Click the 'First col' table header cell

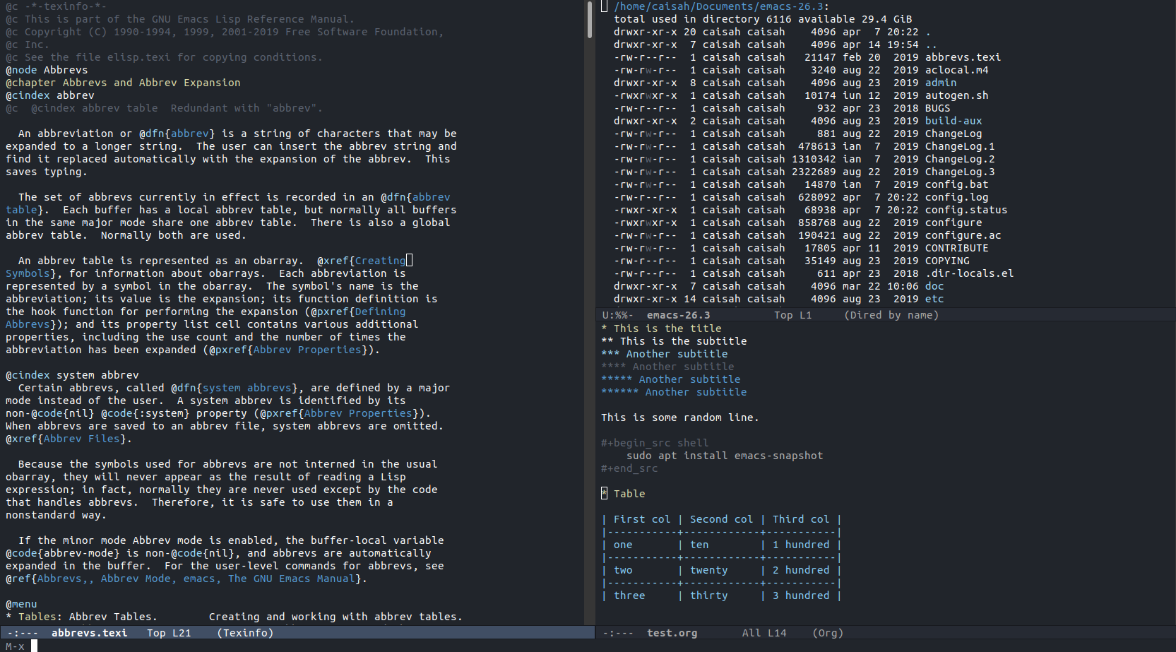[x=641, y=519]
